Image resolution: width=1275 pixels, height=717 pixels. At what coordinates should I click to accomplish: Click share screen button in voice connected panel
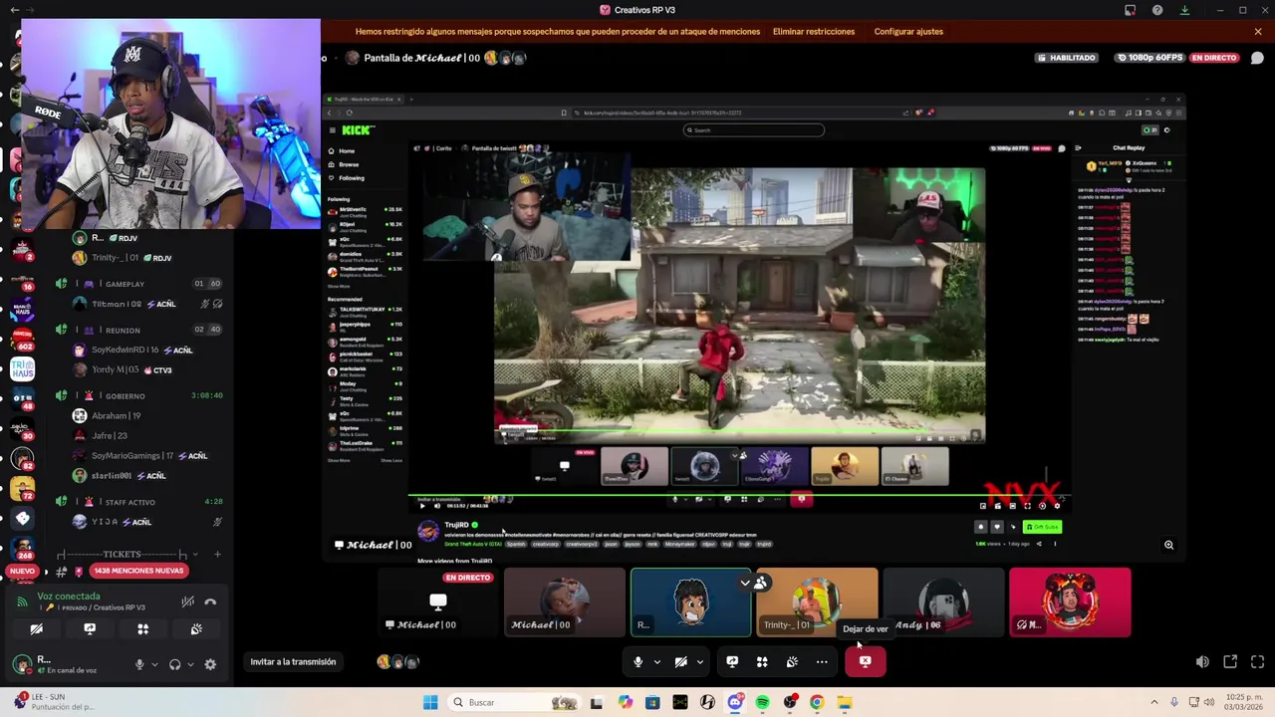click(x=90, y=629)
